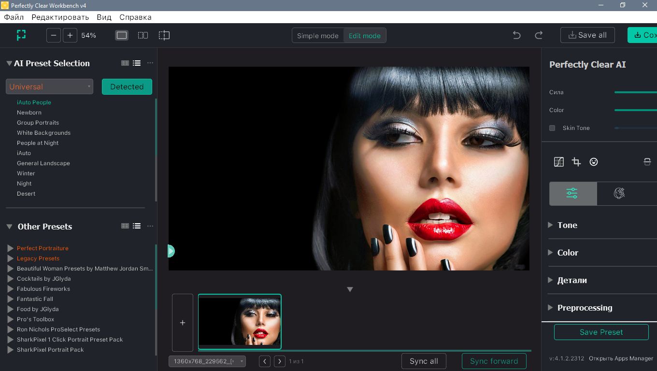The height and width of the screenshot is (371, 657).
Task: Open the Справка menu
Action: pos(135,17)
